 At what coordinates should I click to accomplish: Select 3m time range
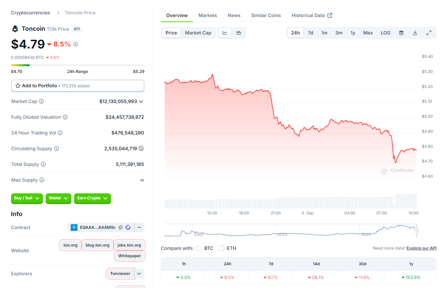[339, 33]
